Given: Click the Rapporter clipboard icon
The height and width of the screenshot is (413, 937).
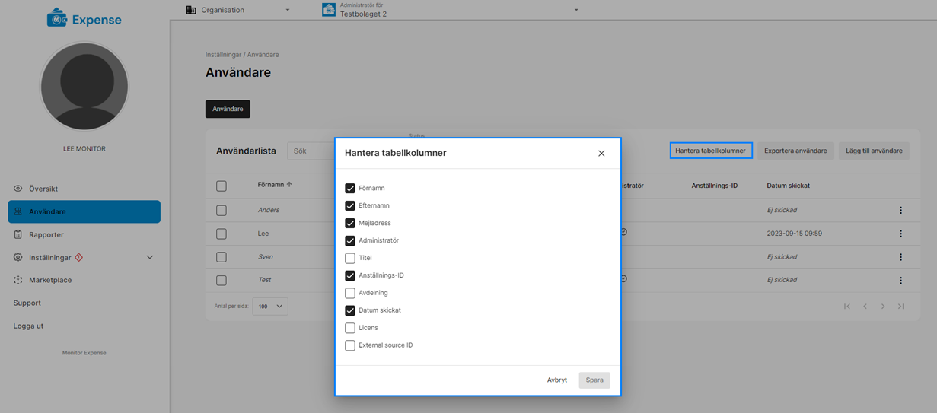Looking at the screenshot, I should pyautogui.click(x=18, y=235).
